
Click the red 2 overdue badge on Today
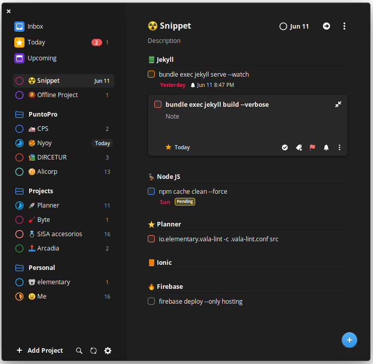click(x=97, y=42)
